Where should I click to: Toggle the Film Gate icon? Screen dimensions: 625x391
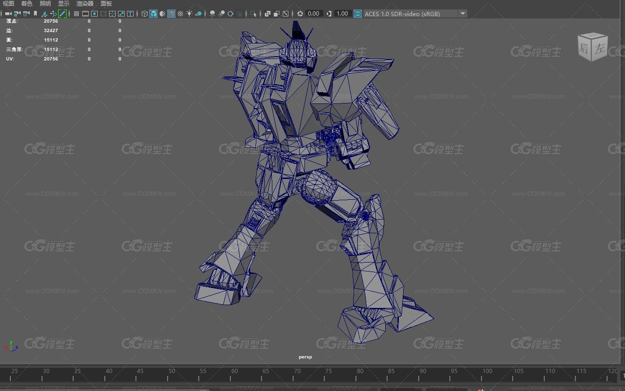(85, 14)
